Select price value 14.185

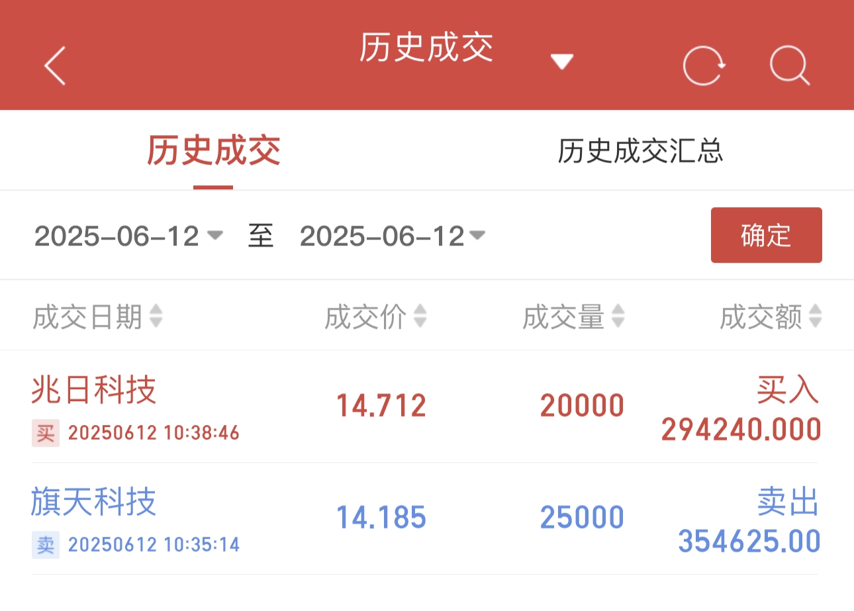(x=381, y=517)
